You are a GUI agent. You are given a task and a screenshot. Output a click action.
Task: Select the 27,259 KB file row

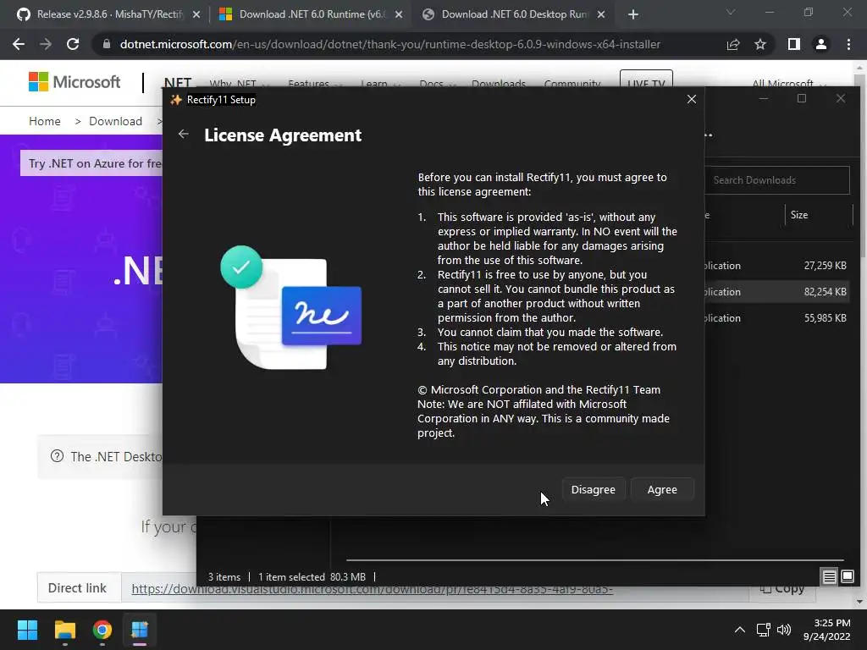coord(777,266)
